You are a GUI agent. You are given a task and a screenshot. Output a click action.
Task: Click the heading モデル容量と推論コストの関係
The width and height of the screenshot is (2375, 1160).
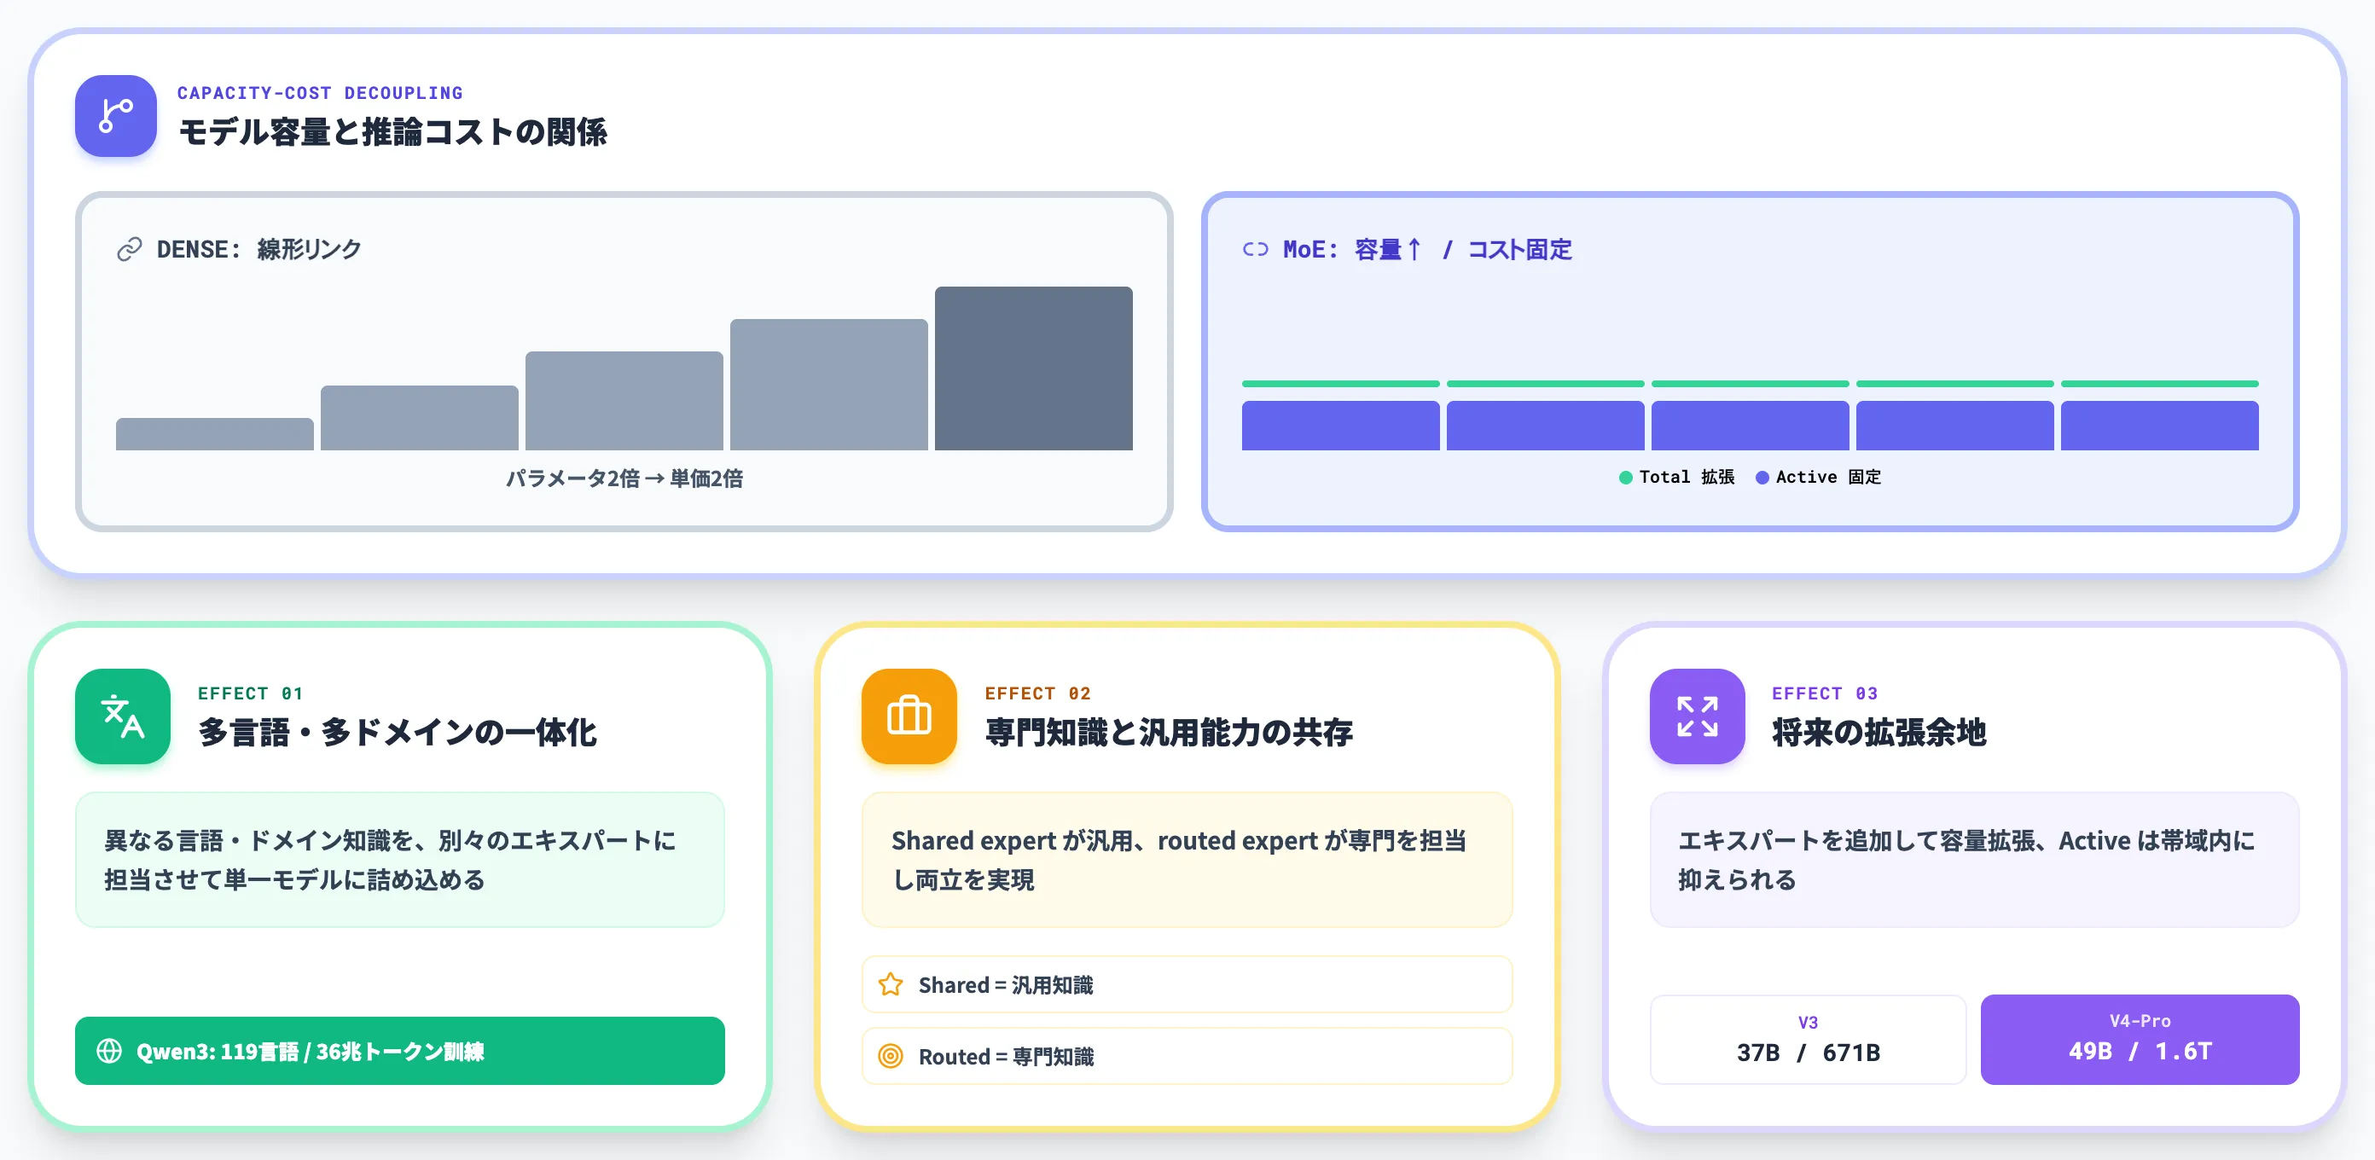(392, 132)
